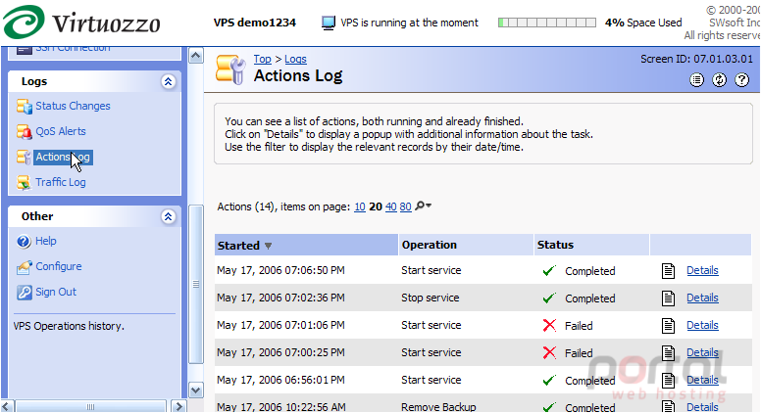Click the Status column header

(591, 245)
